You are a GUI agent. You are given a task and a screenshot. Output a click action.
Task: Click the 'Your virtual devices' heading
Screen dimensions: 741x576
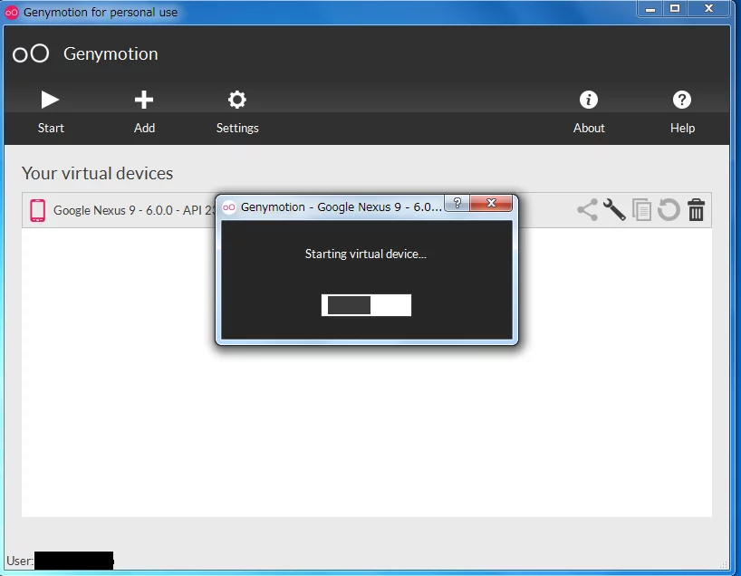pyautogui.click(x=97, y=173)
